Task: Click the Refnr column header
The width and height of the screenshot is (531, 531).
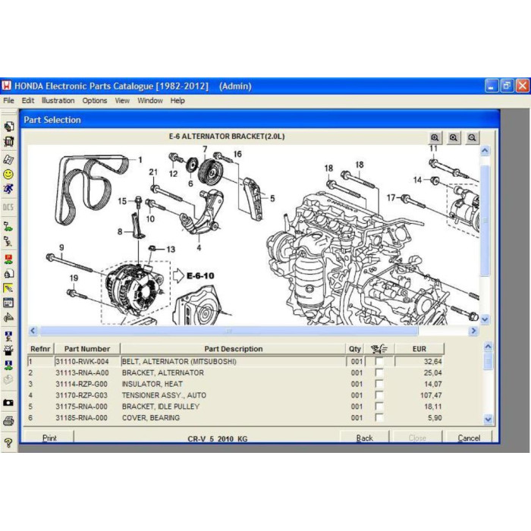Action: click(x=40, y=349)
